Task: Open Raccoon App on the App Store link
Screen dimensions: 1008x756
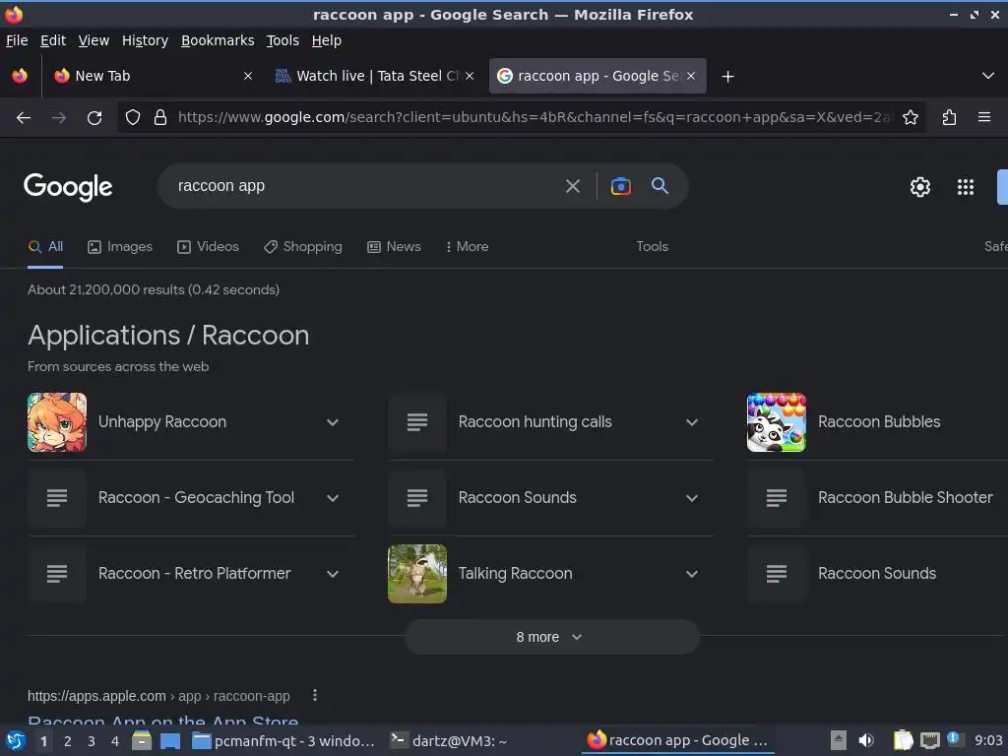Action: point(163,720)
